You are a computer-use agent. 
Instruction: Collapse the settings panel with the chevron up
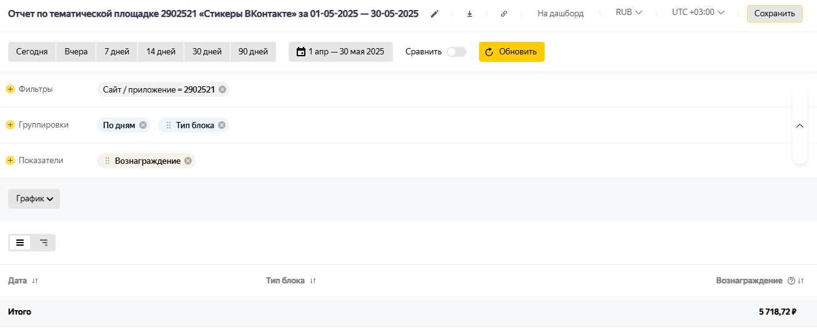pos(800,126)
